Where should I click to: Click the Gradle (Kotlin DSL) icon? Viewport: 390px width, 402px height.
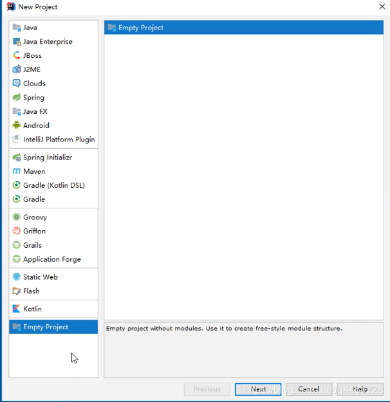point(17,185)
